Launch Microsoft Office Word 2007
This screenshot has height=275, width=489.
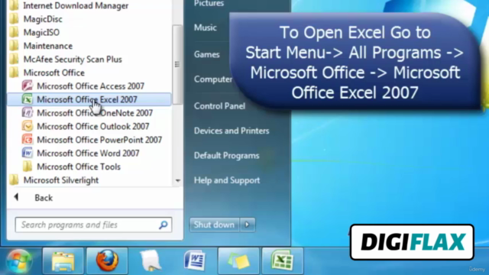tap(88, 153)
